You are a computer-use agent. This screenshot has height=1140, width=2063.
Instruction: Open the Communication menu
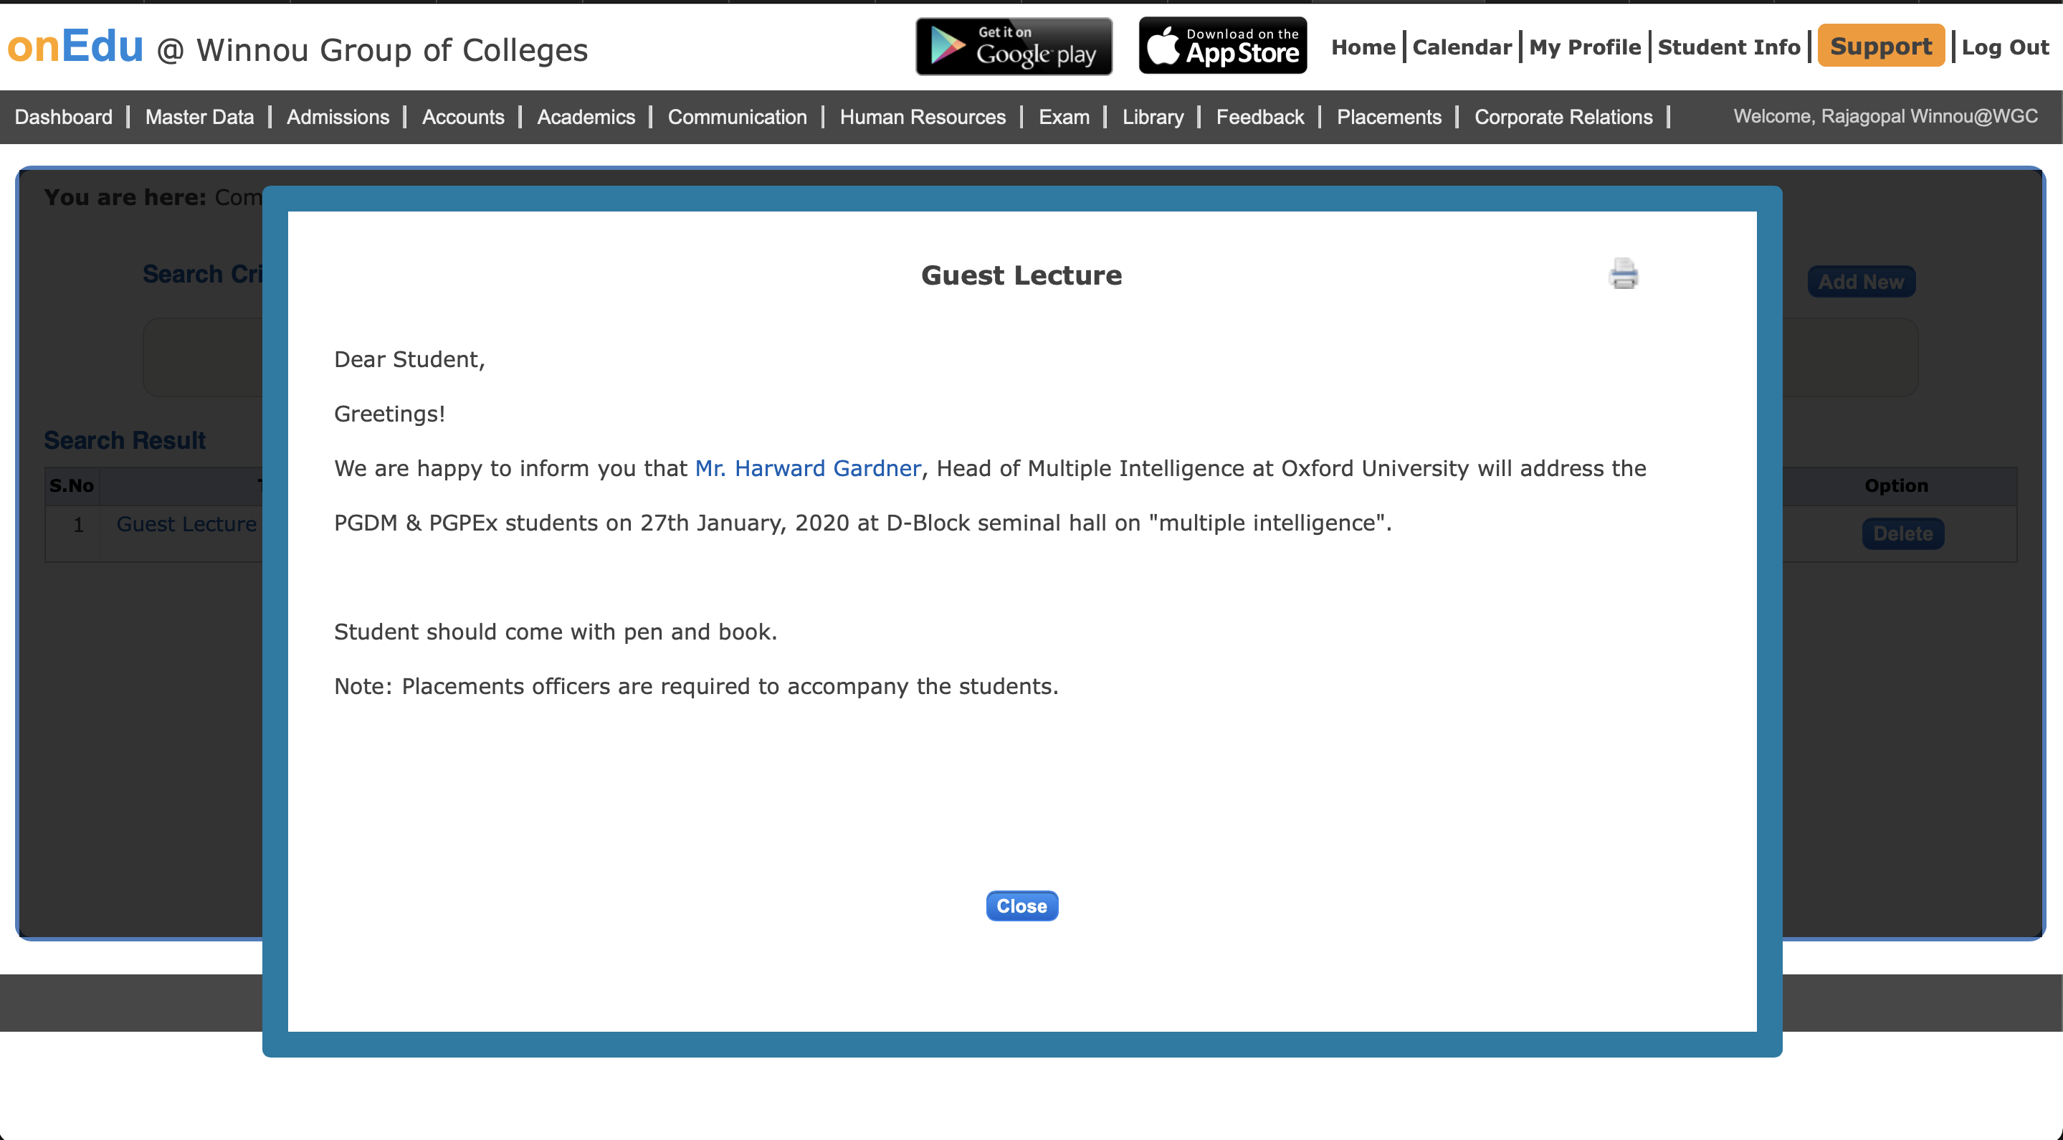[737, 117]
